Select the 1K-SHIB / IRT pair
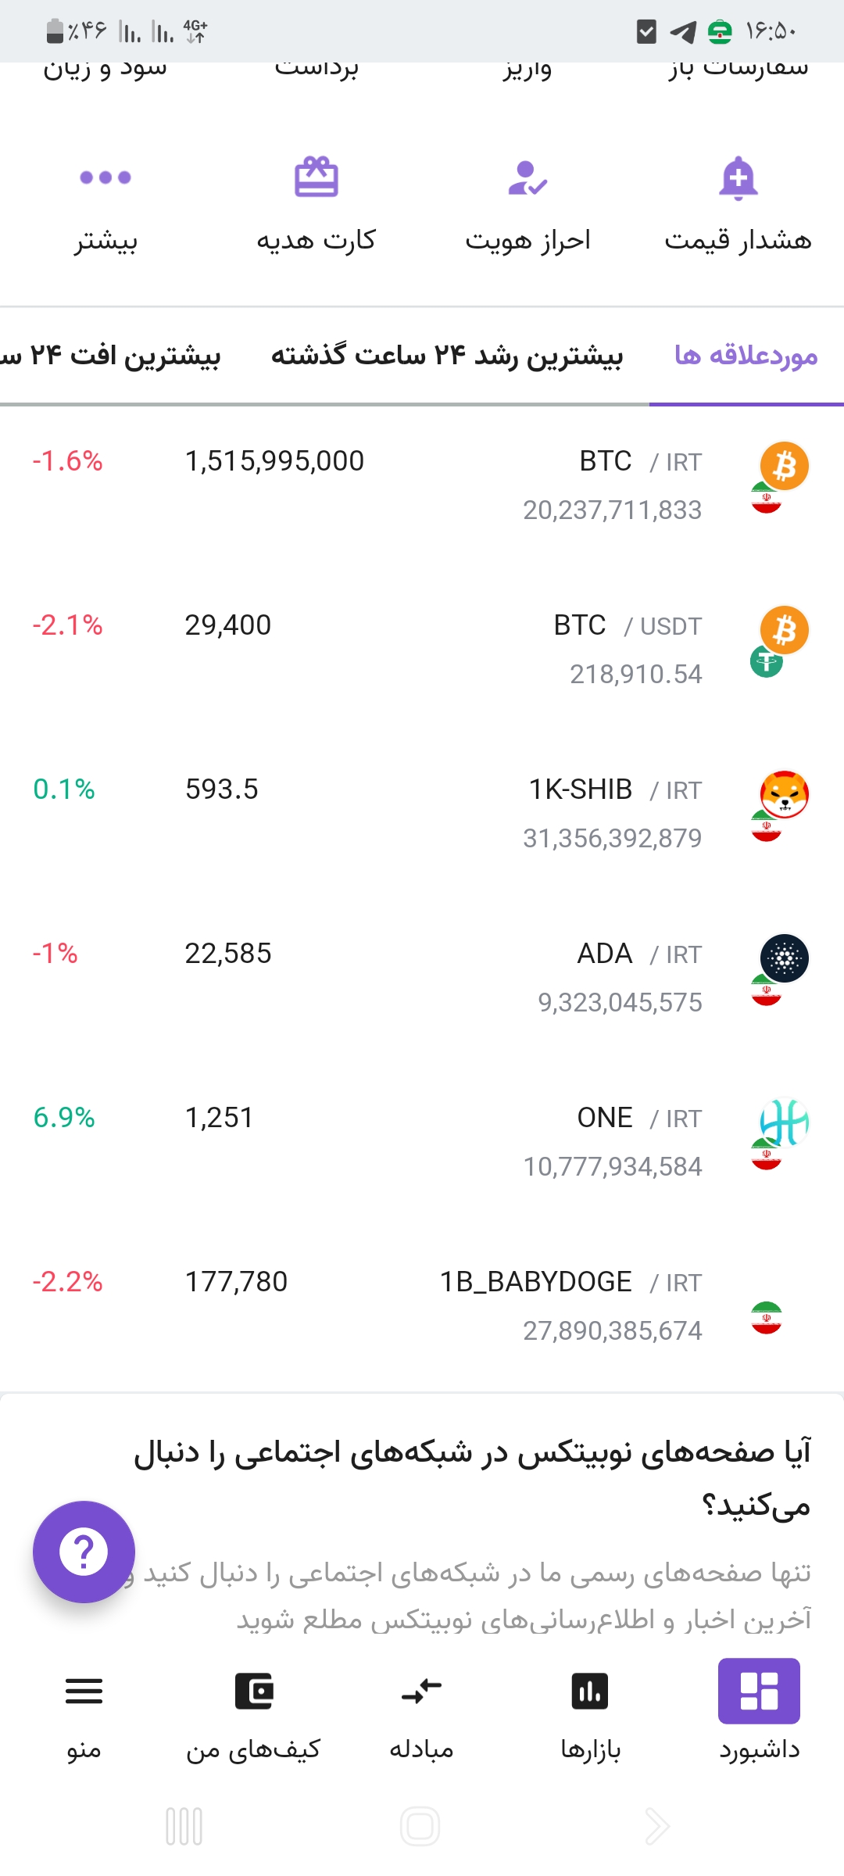This screenshot has height=1876, width=844. (422, 813)
